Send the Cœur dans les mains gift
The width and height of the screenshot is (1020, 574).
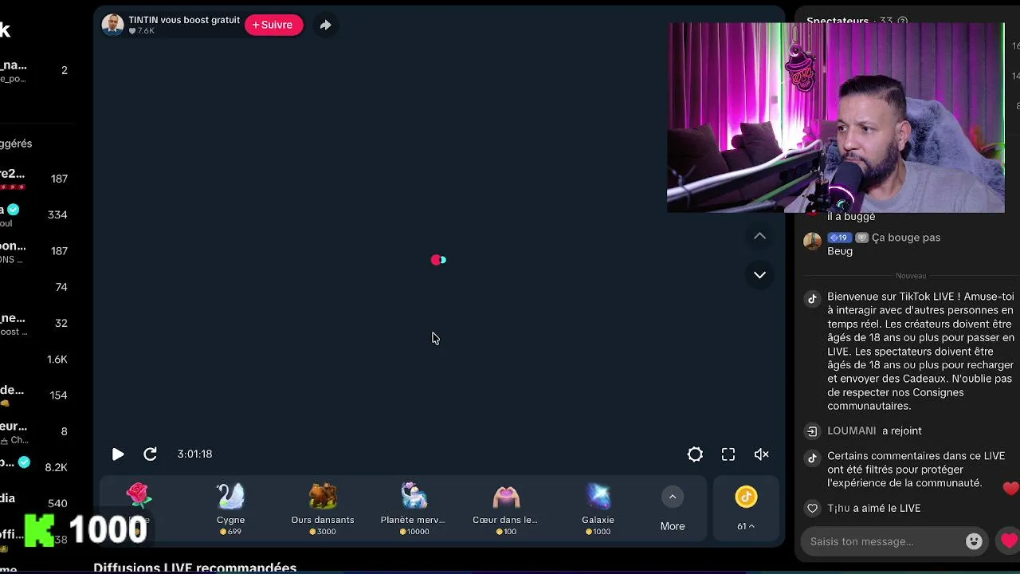pos(505,508)
